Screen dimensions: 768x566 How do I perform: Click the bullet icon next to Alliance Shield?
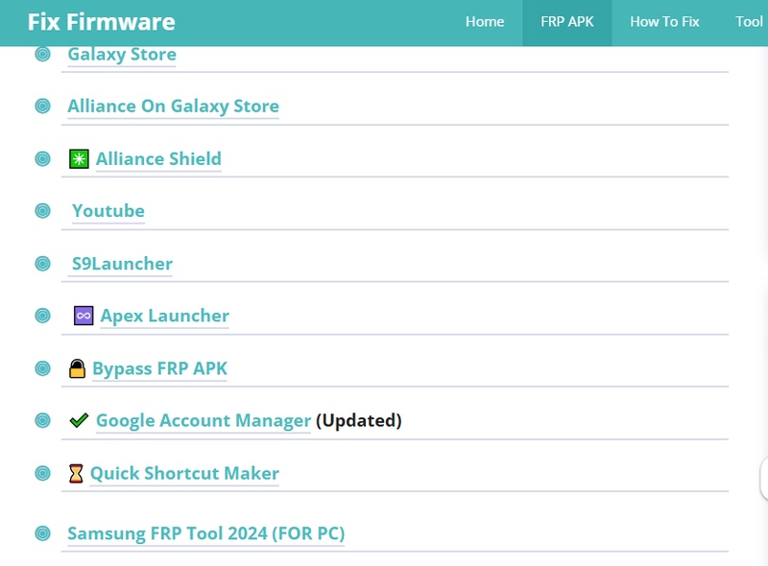point(42,159)
